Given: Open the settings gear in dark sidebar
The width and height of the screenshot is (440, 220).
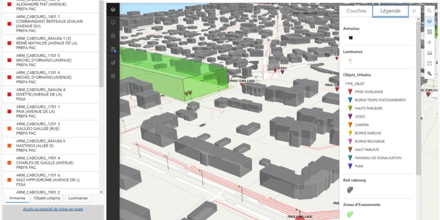Looking at the screenshot, I should point(113,36).
